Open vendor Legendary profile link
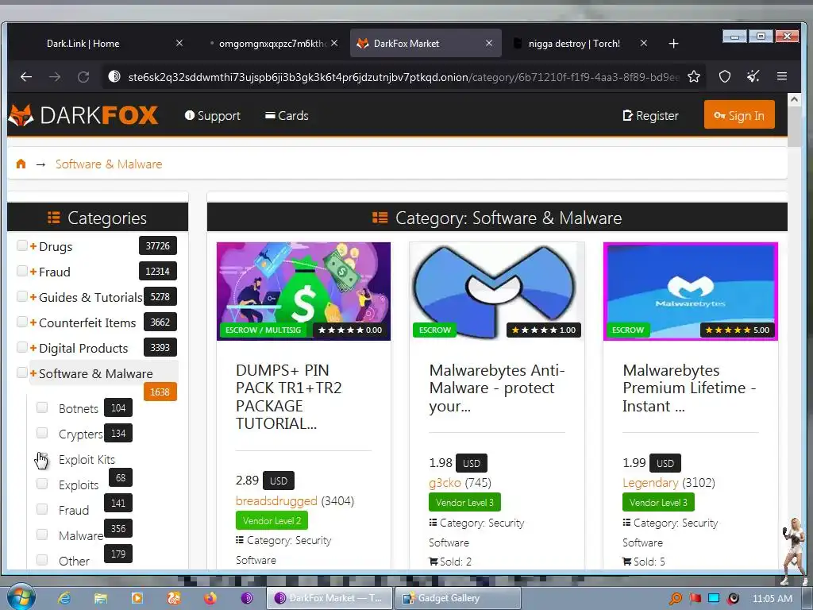The height and width of the screenshot is (610, 813). 650,483
